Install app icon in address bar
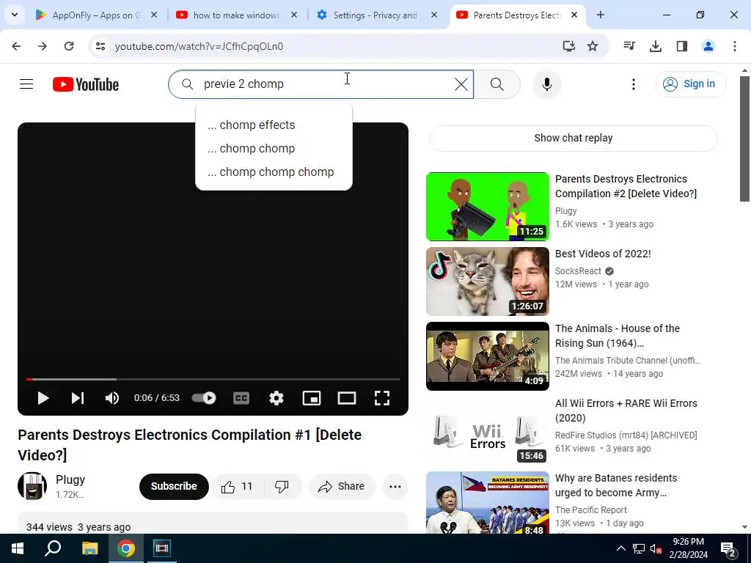751x563 pixels. click(569, 46)
